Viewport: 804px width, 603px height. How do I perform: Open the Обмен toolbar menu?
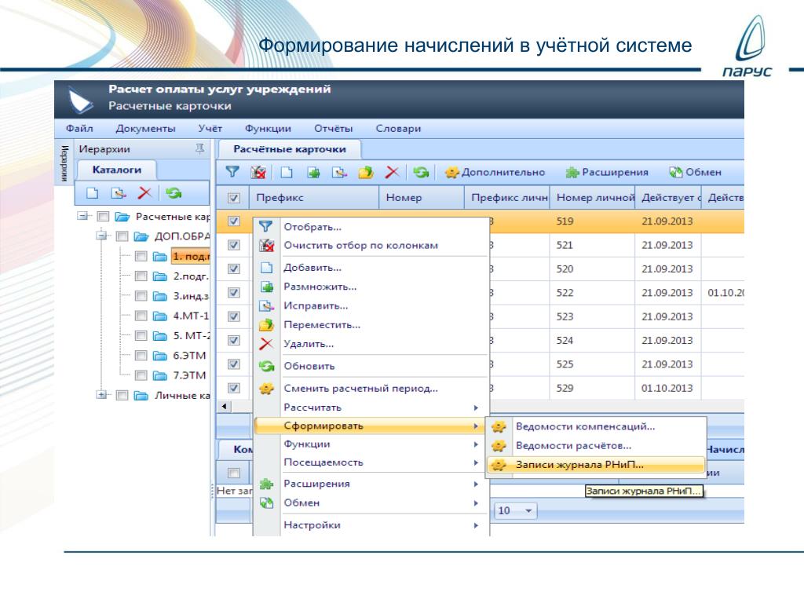pyautogui.click(x=696, y=172)
